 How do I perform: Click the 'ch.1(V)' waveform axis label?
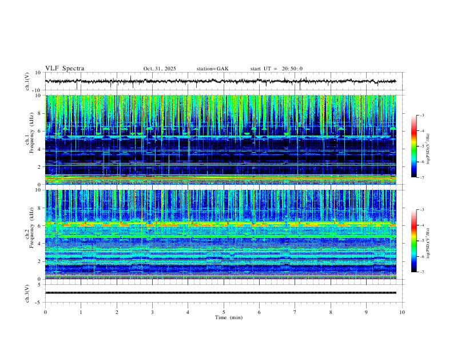27,81
